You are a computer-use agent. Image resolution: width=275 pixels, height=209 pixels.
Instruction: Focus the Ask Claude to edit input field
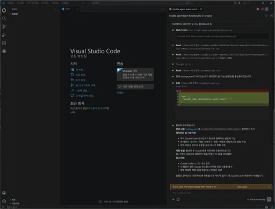(221, 193)
